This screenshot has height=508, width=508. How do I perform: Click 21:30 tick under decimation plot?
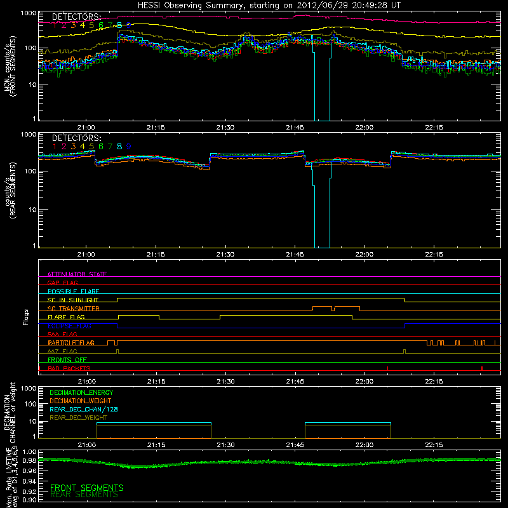click(x=225, y=445)
